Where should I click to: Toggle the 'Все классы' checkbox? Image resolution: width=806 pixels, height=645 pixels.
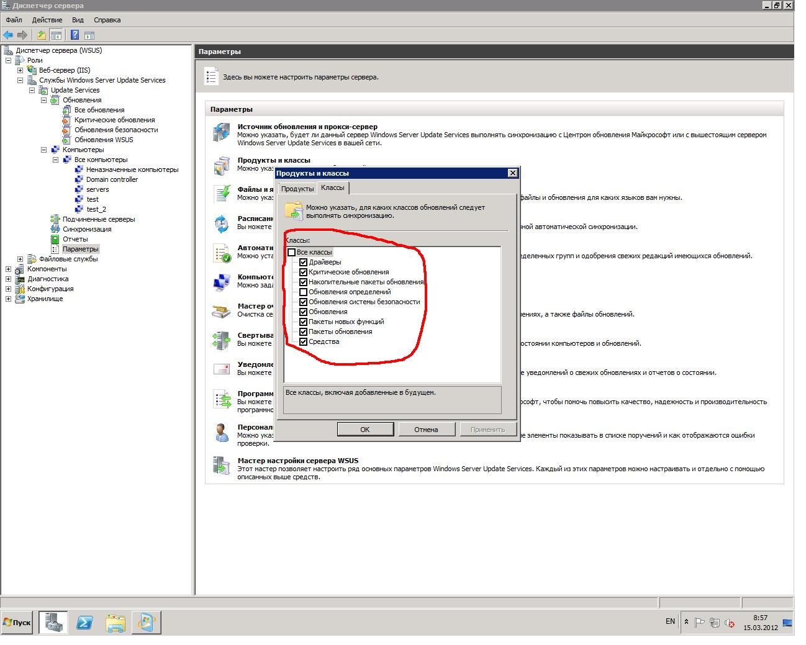[x=291, y=252]
